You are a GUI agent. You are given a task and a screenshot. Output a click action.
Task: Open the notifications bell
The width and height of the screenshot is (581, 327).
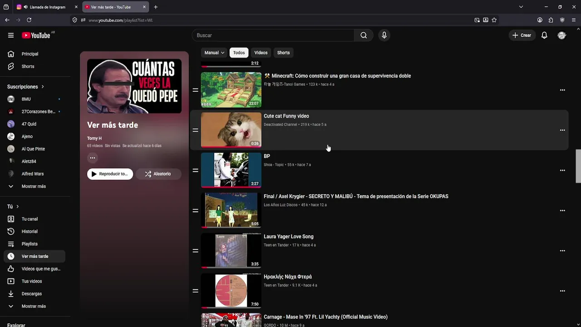[544, 35]
